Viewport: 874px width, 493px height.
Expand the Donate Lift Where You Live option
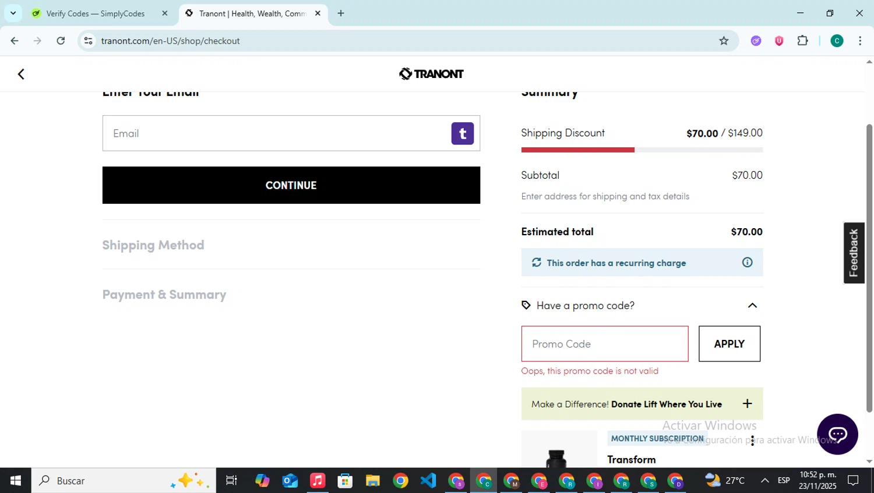(x=747, y=403)
